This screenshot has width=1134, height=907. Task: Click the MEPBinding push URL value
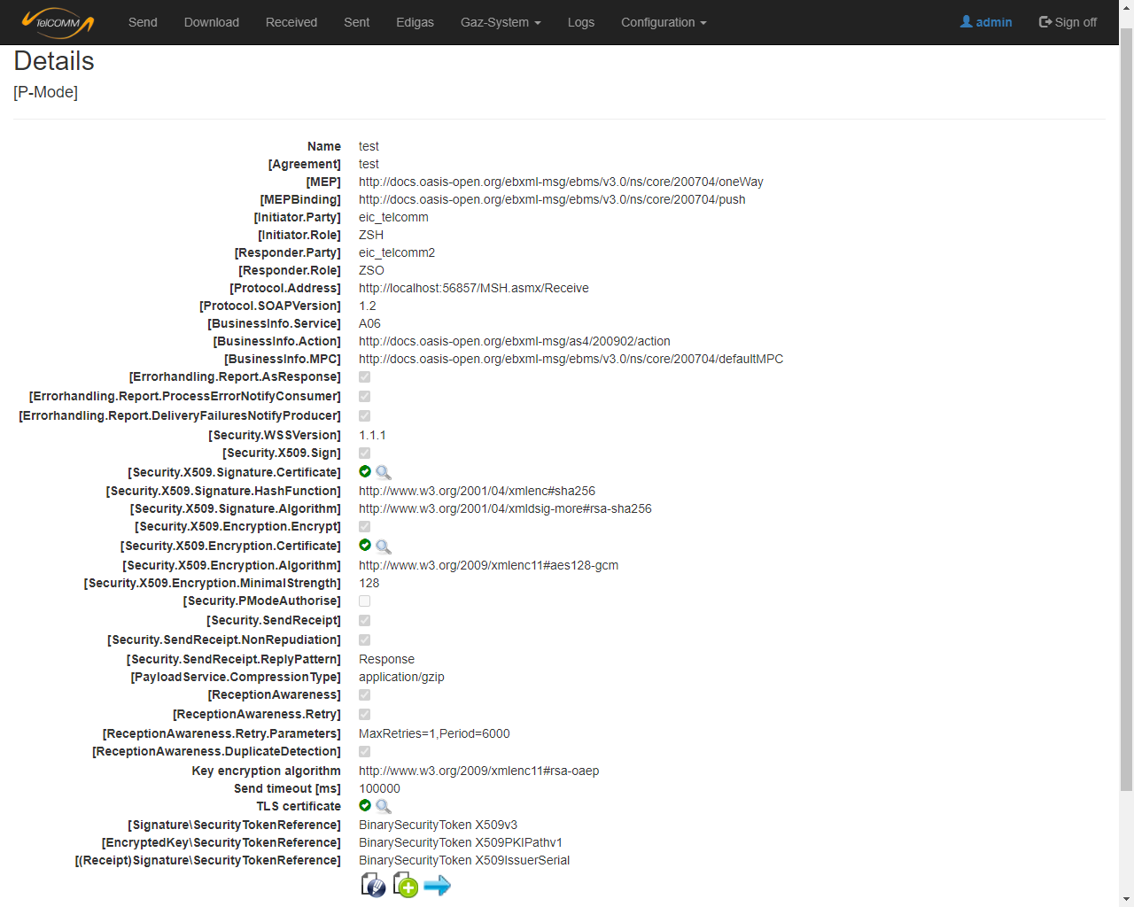552,199
